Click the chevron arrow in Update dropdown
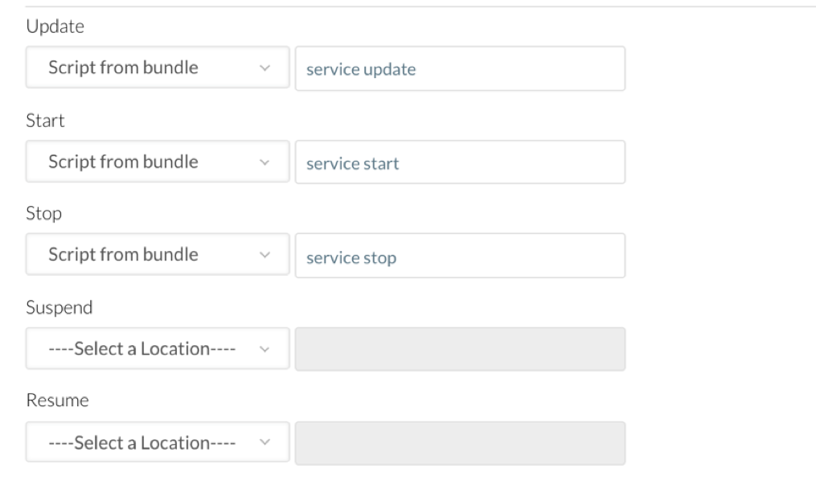 point(264,68)
